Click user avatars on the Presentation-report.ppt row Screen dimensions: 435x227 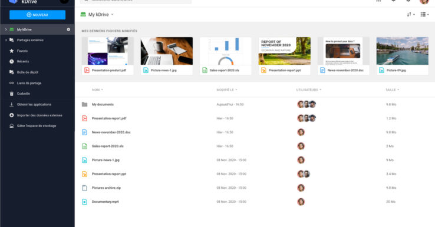pos(304,174)
